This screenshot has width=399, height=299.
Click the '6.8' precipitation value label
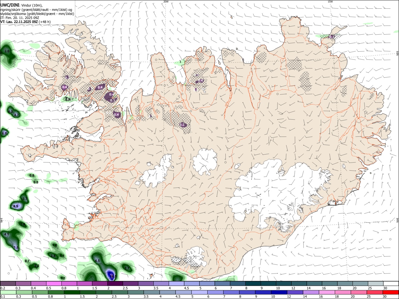pyautogui.click(x=4, y=133)
